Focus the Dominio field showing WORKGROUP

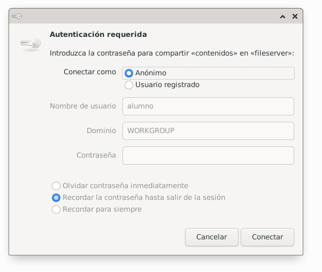[x=208, y=130]
